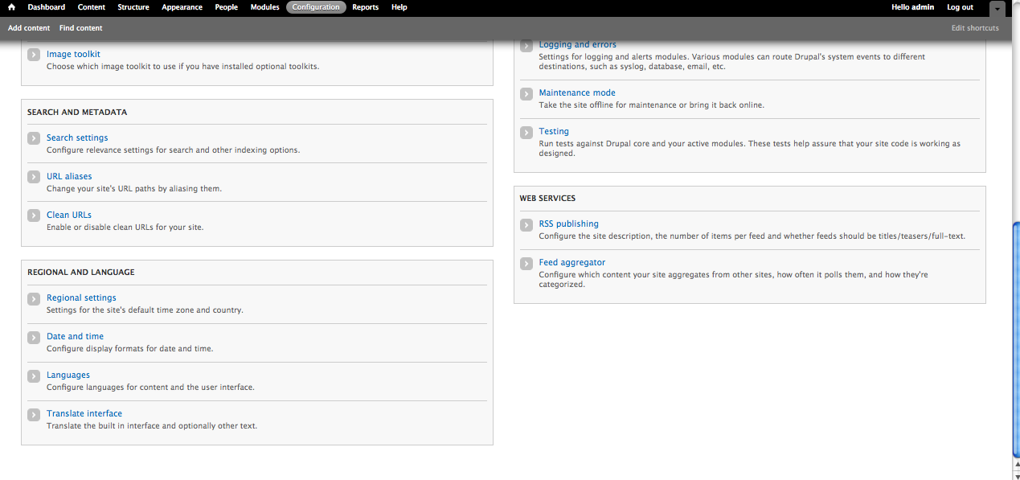Image resolution: width=1020 pixels, height=480 pixels.
Task: Open URL aliases settings
Action: tap(68, 176)
